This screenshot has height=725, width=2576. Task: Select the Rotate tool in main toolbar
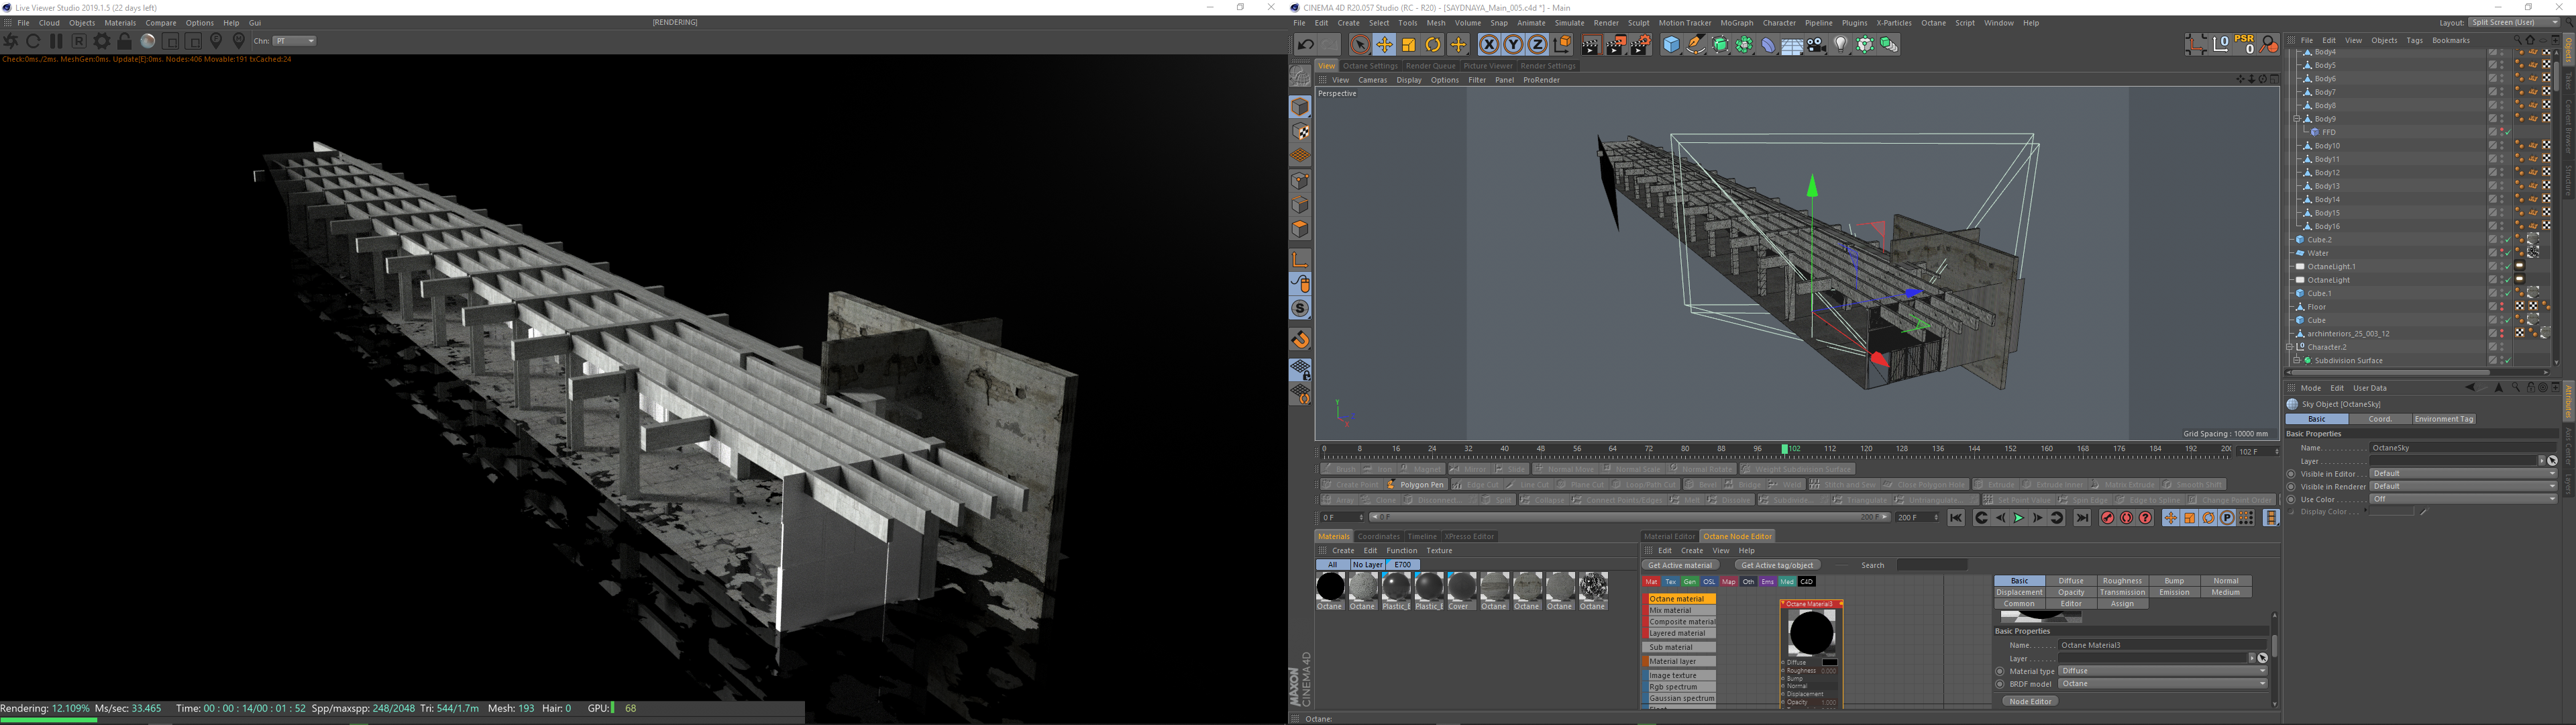click(1433, 44)
